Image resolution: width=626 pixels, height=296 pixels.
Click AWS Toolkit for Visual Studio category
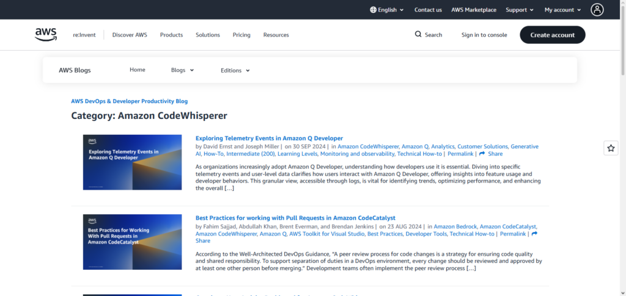[326, 234]
